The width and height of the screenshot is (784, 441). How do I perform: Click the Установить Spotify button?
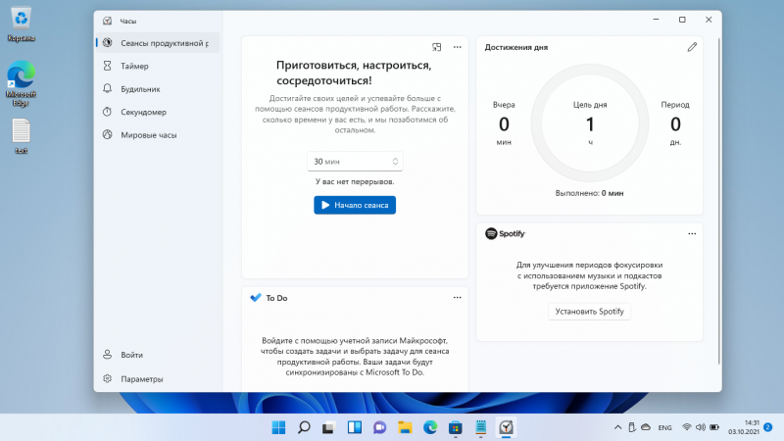tap(589, 312)
